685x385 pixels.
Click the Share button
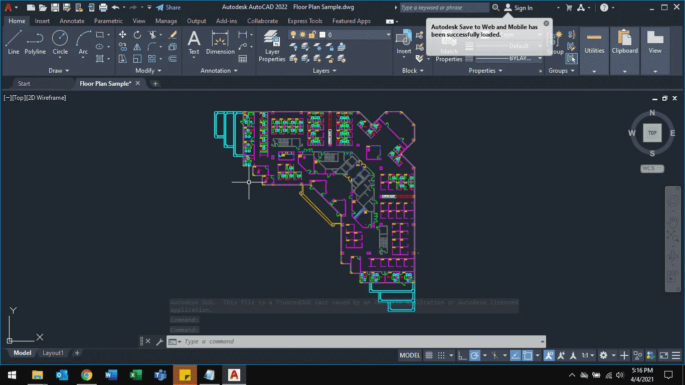(x=168, y=8)
